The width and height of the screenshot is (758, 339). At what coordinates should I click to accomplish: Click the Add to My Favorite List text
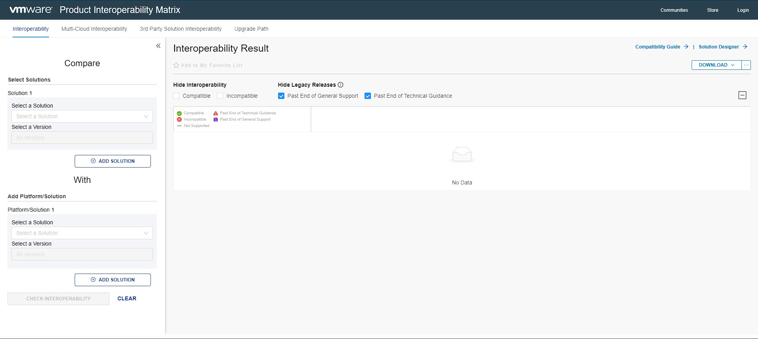(212, 65)
